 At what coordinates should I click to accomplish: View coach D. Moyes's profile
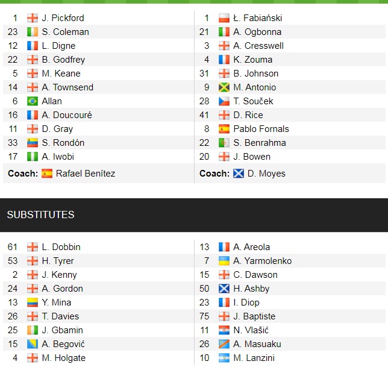(x=266, y=174)
